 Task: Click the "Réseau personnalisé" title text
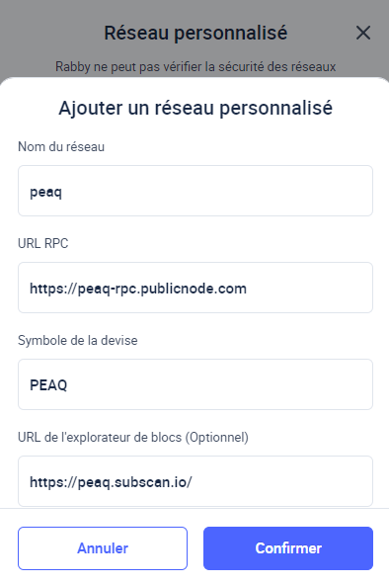tap(195, 33)
